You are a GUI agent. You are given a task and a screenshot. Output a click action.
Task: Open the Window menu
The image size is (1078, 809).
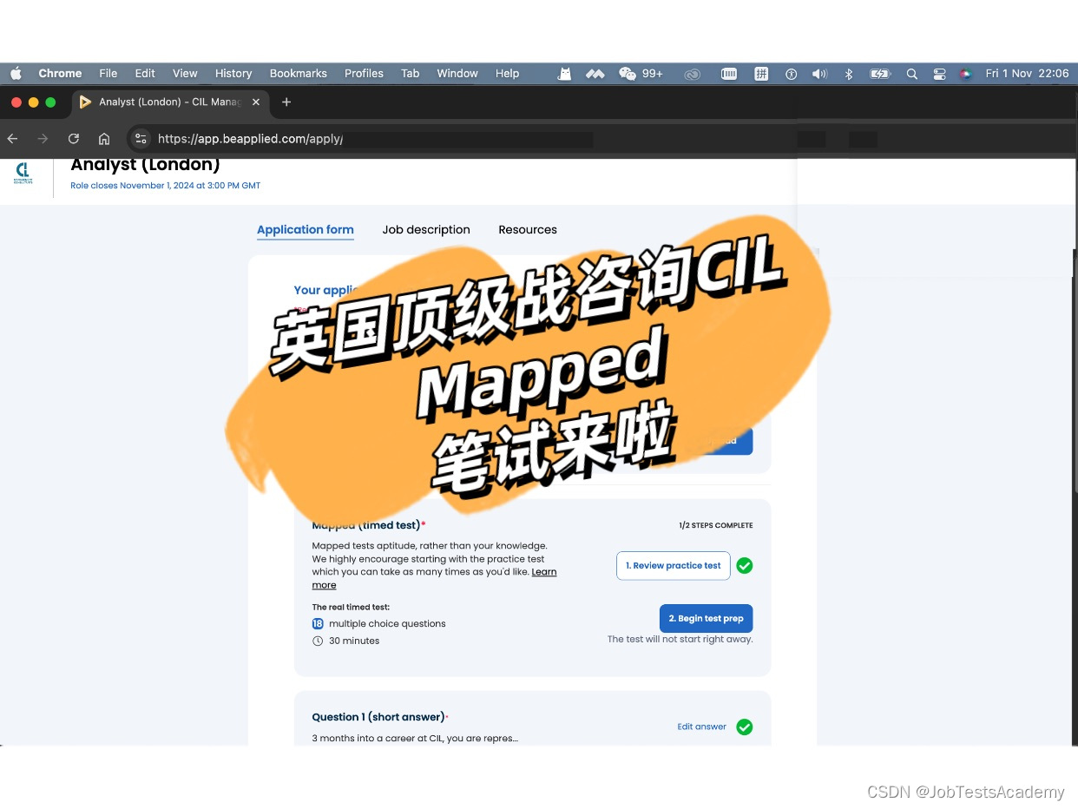tap(457, 74)
